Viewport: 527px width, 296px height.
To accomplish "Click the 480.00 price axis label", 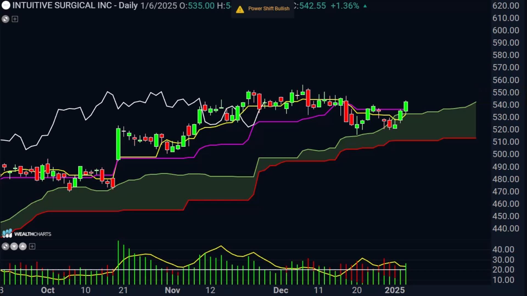I will pos(506,179).
